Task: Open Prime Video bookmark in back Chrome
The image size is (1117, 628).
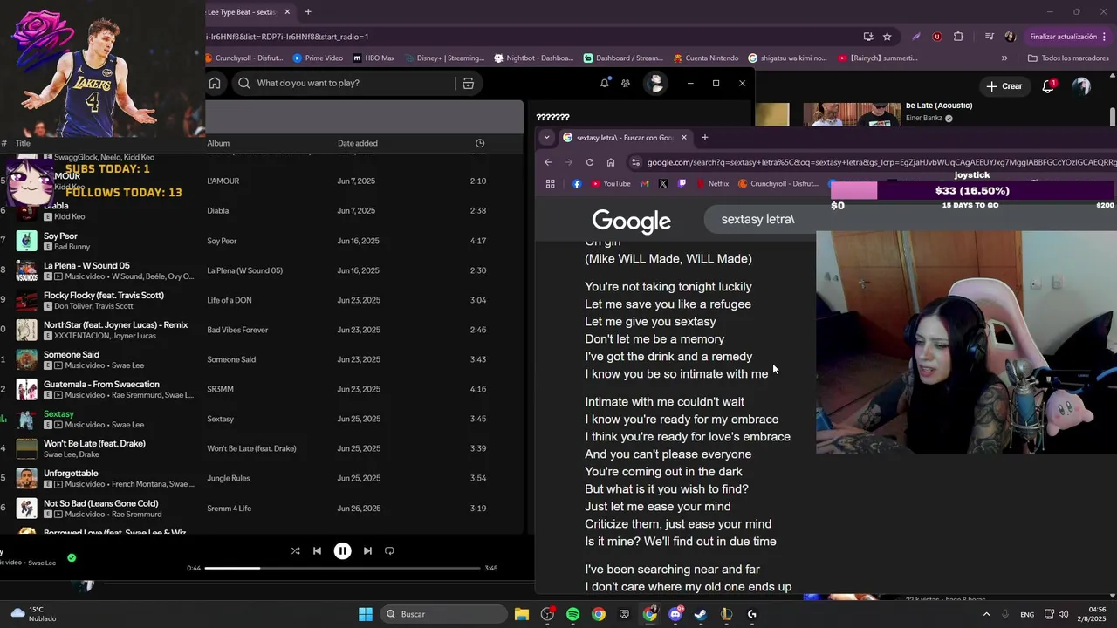Action: coord(318,58)
